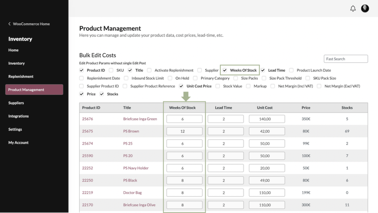This screenshot has height=213, width=378.
Task: Open product ID 25674
Action: [x=87, y=143]
